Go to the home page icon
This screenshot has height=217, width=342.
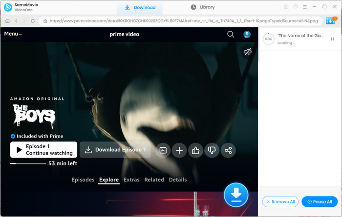coord(7,21)
